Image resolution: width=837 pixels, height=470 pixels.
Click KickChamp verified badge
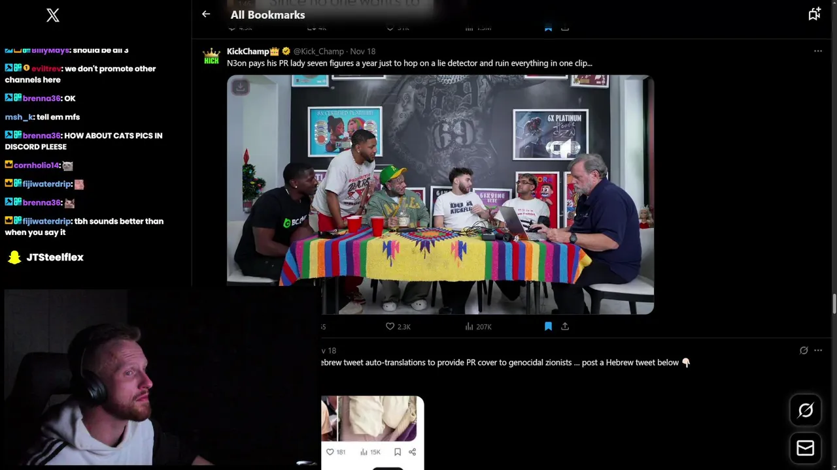[286, 51]
